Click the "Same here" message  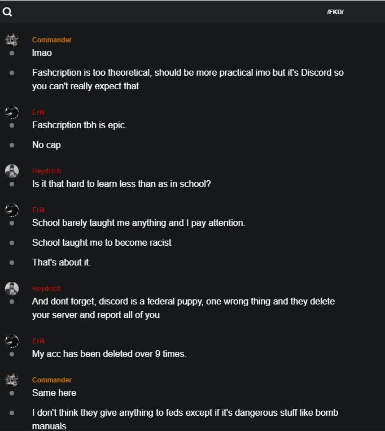tap(54, 393)
